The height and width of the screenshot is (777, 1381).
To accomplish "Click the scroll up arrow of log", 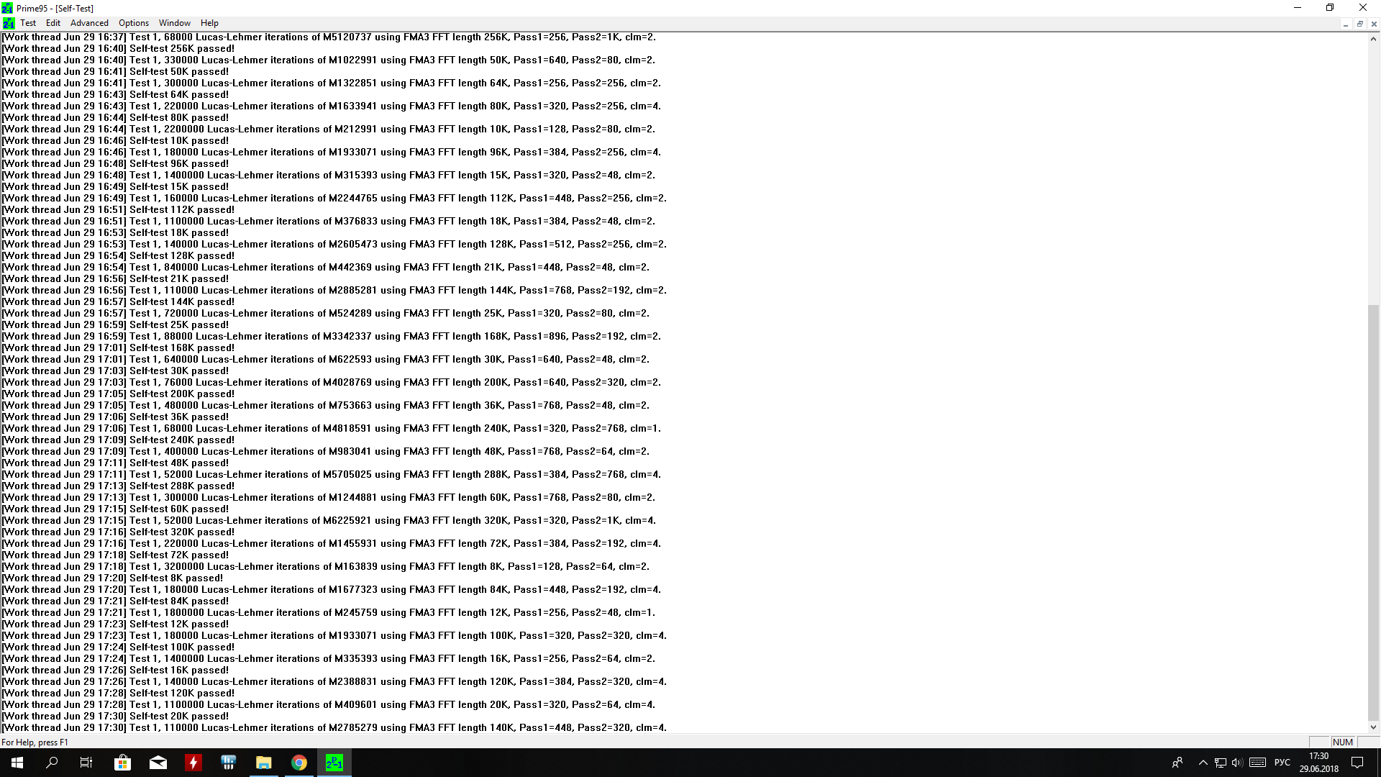I will coord(1373,39).
